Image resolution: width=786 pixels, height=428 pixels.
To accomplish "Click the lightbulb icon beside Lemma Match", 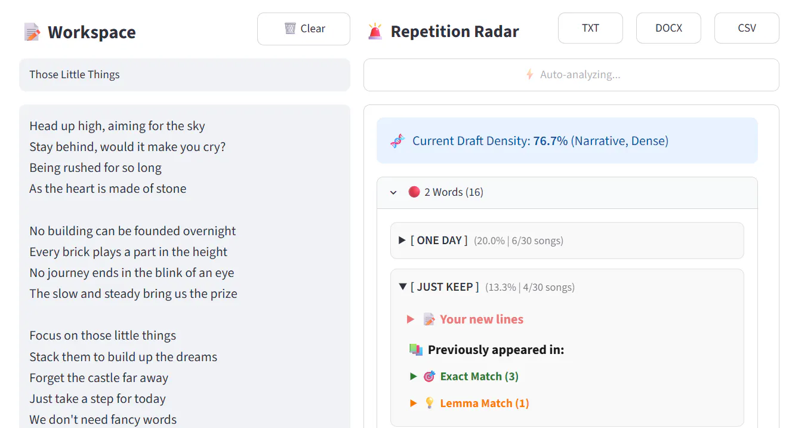I will [x=429, y=403].
